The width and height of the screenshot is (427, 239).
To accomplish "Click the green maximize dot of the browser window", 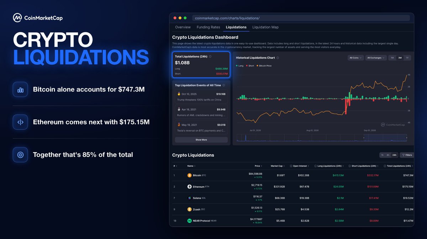I will [185, 18].
